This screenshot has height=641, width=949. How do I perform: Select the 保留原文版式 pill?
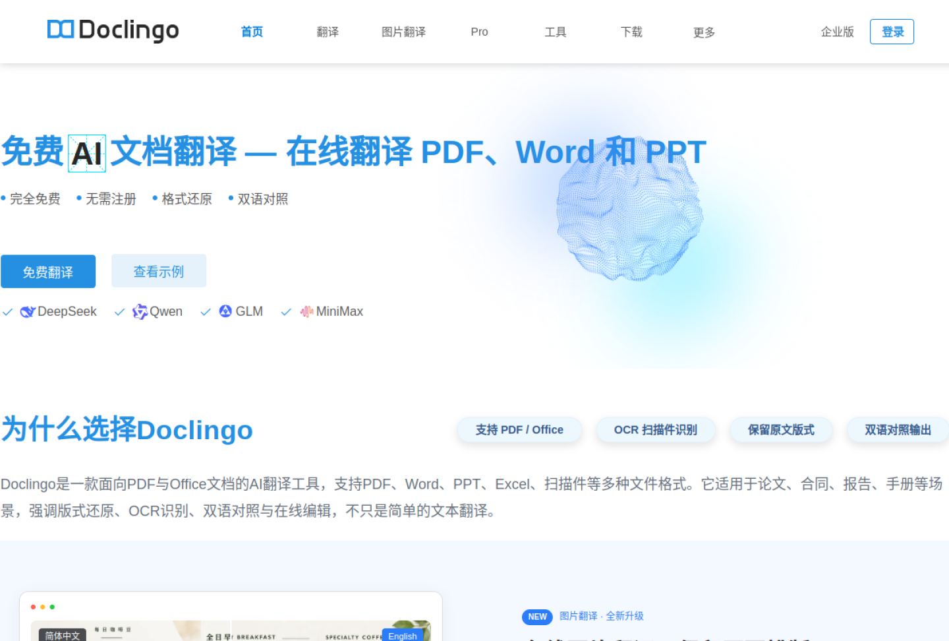coord(781,430)
